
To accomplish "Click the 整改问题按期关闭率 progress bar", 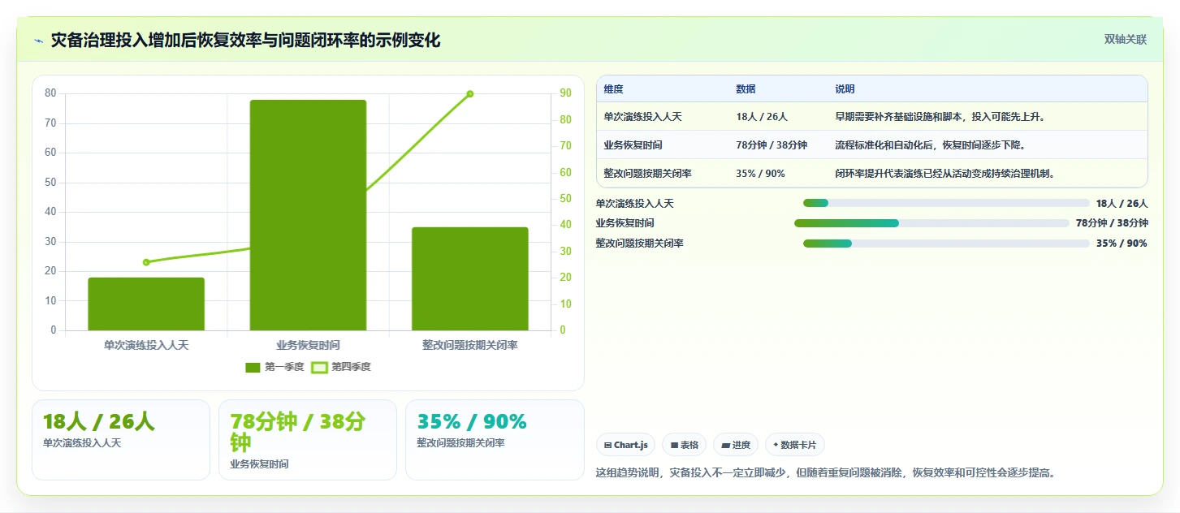I will pos(946,244).
